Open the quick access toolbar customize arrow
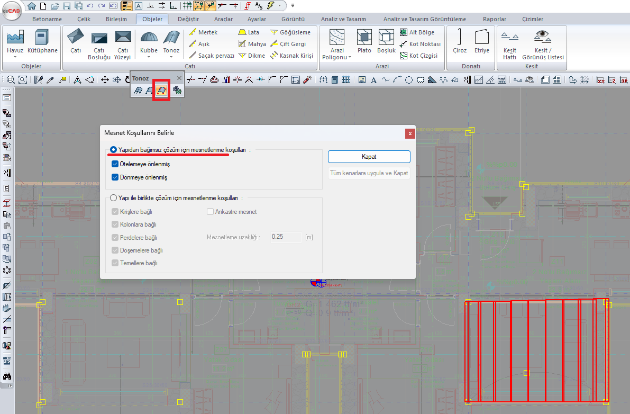The width and height of the screenshot is (630, 414). [293, 6]
